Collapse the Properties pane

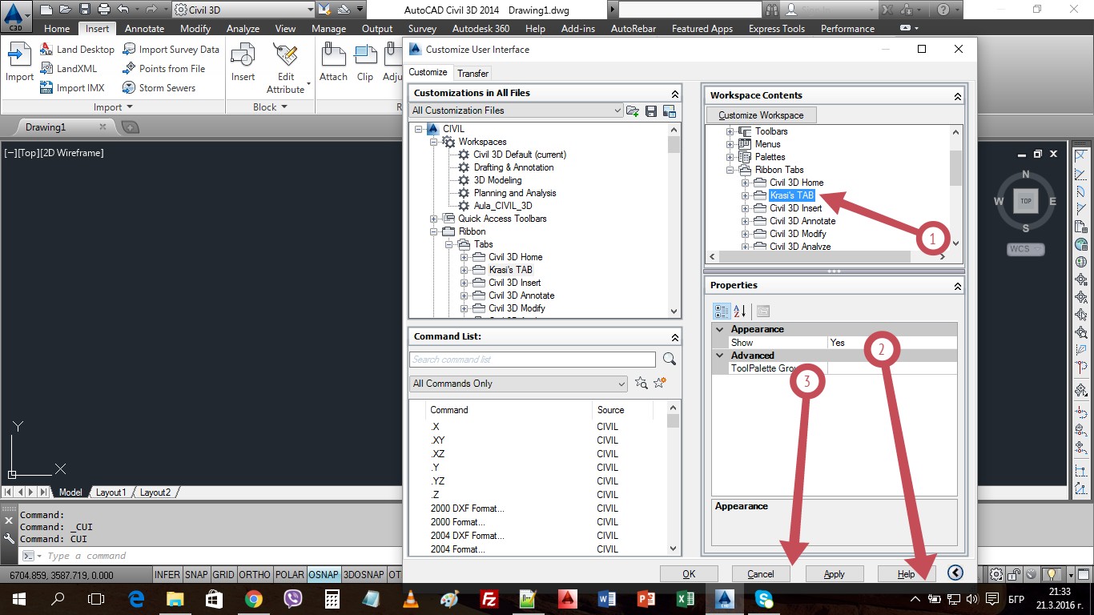point(957,286)
